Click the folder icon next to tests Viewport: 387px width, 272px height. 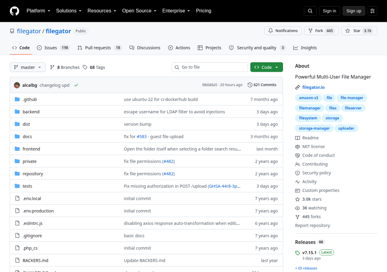[x=17, y=186]
